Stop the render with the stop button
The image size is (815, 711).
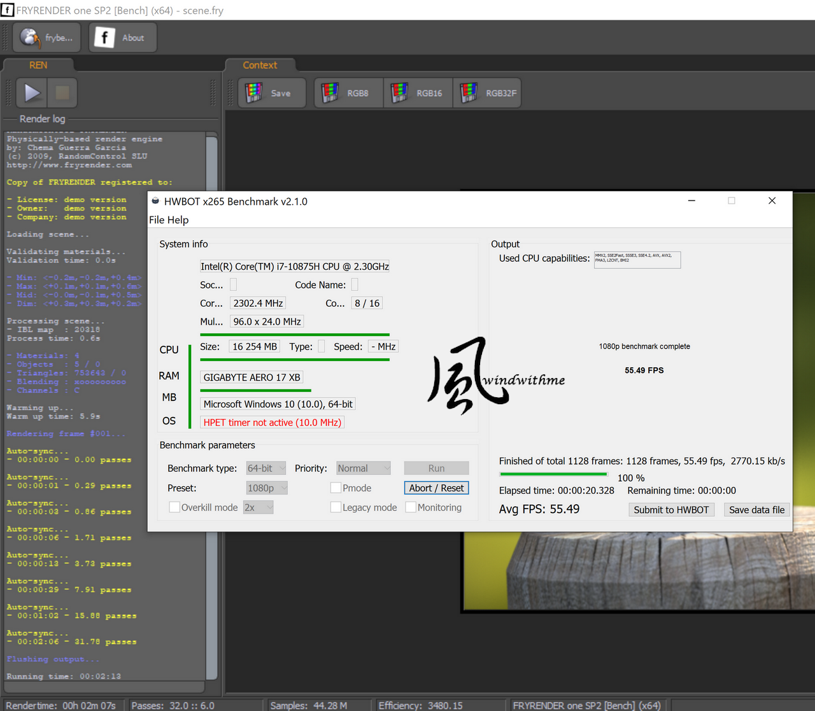tap(62, 93)
